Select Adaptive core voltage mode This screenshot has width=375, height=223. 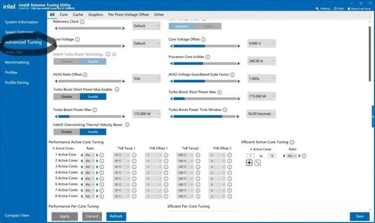(182, 26)
